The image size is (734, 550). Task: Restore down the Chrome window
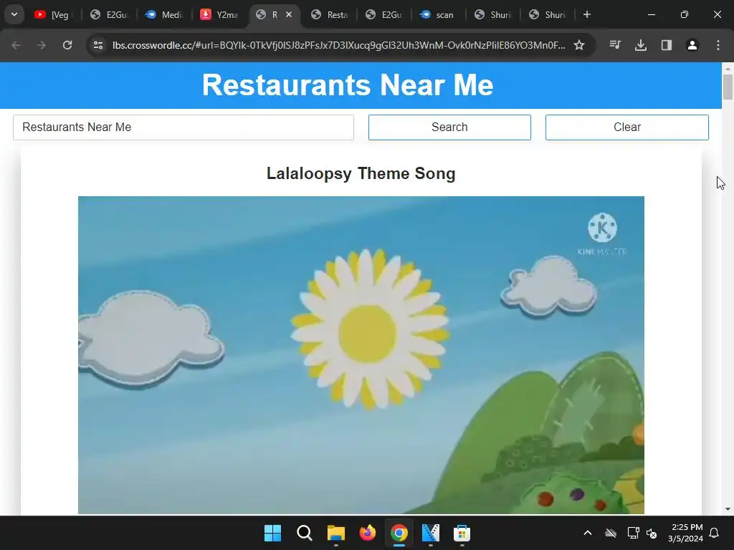(685, 14)
